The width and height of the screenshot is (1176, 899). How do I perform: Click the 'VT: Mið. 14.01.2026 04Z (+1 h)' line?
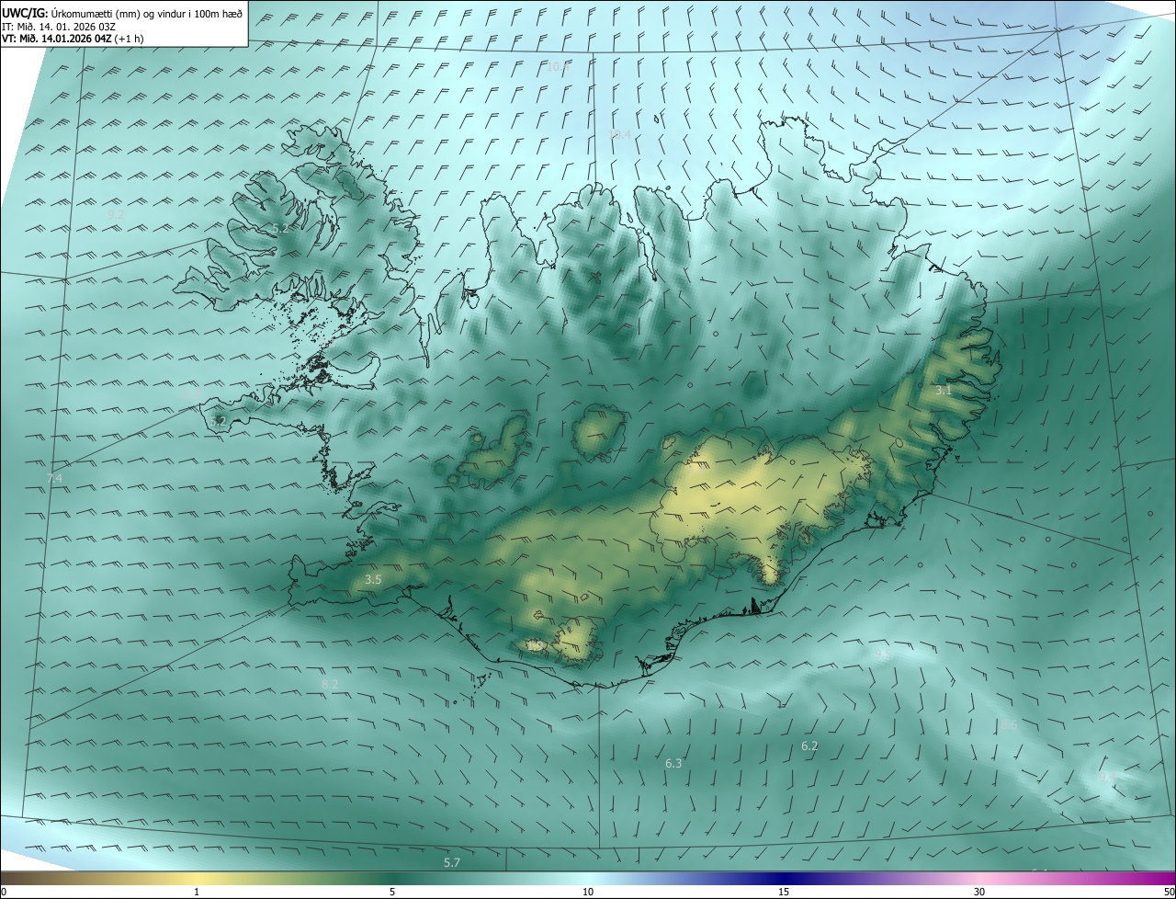(x=73, y=39)
